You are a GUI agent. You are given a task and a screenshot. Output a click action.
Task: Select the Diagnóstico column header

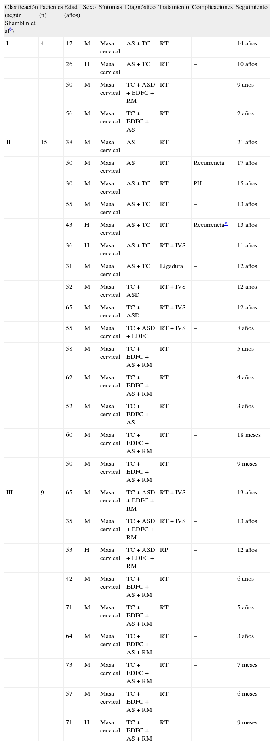[x=140, y=7]
